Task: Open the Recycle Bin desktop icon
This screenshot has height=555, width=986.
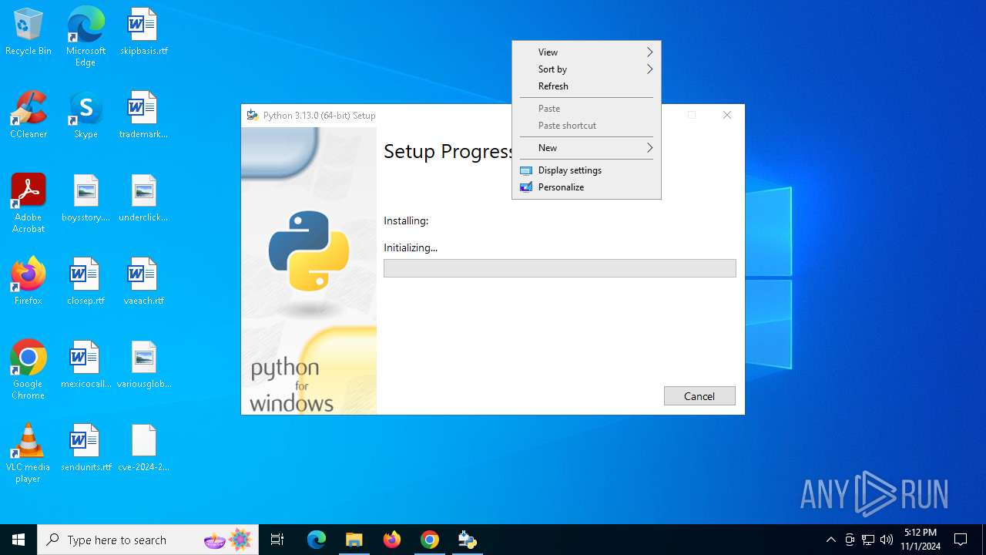Action: tap(29, 32)
